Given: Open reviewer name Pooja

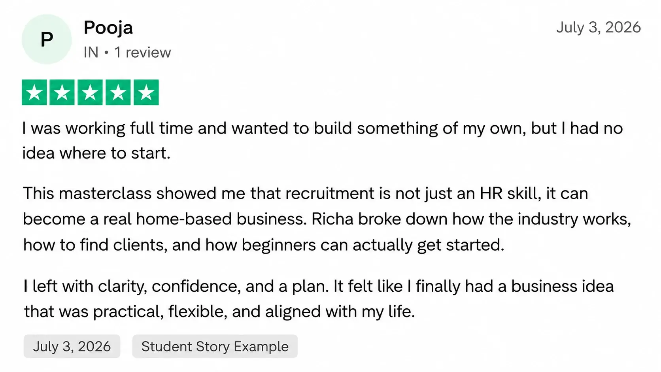Looking at the screenshot, I should click(x=108, y=28).
